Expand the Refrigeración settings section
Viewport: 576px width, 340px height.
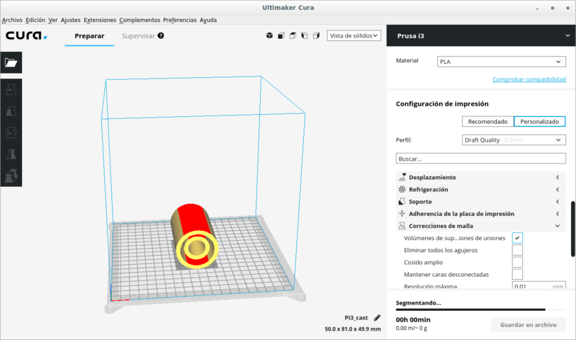coord(481,189)
